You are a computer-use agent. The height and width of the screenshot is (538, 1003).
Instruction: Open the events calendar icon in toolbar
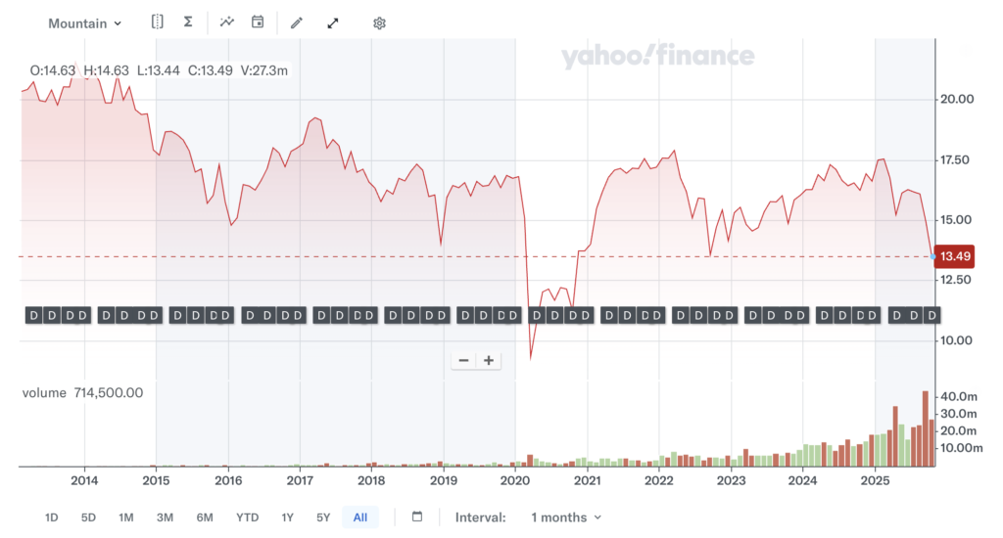tap(258, 22)
